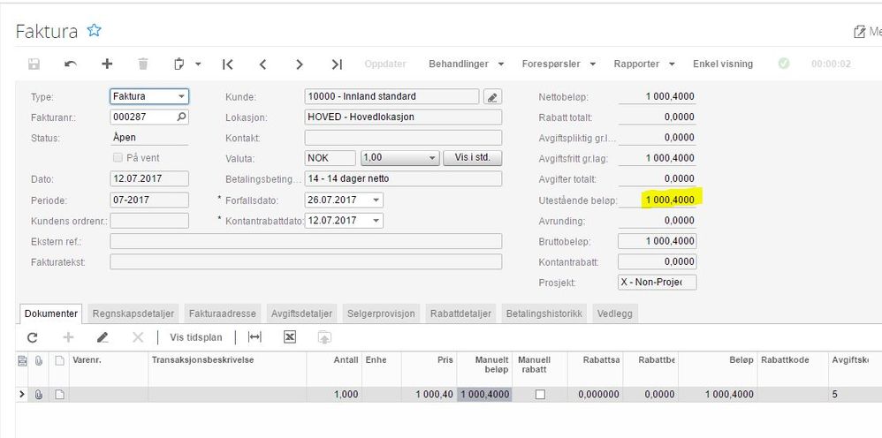Click the Kontakt input field
Screen dimensions: 882x438
click(403, 138)
